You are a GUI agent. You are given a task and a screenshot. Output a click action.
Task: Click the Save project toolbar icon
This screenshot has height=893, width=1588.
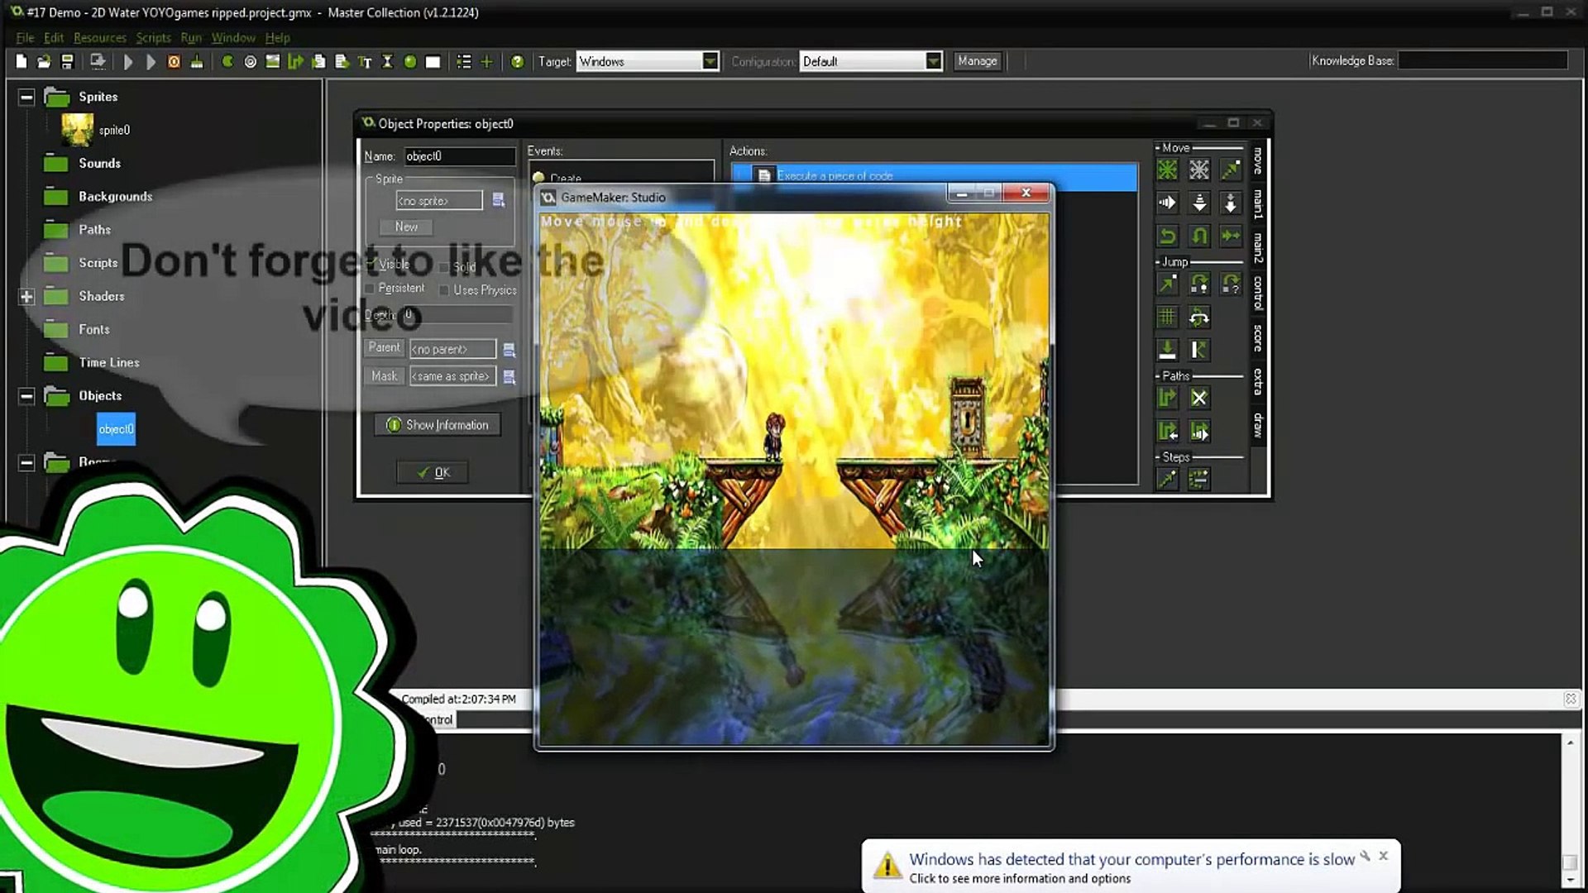(x=68, y=62)
